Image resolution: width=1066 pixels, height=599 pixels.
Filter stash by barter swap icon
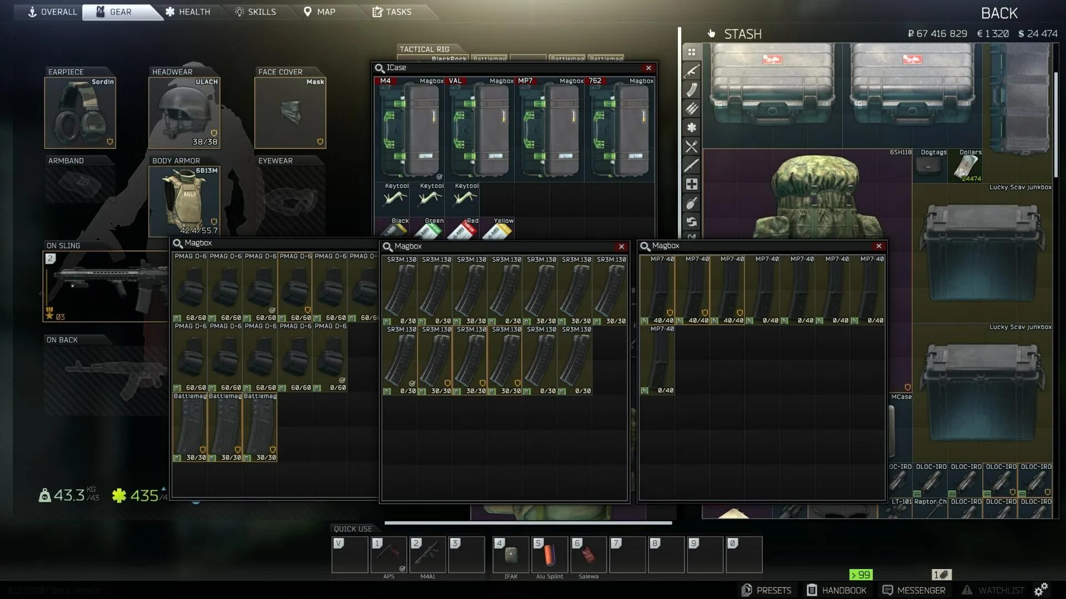tap(691, 222)
